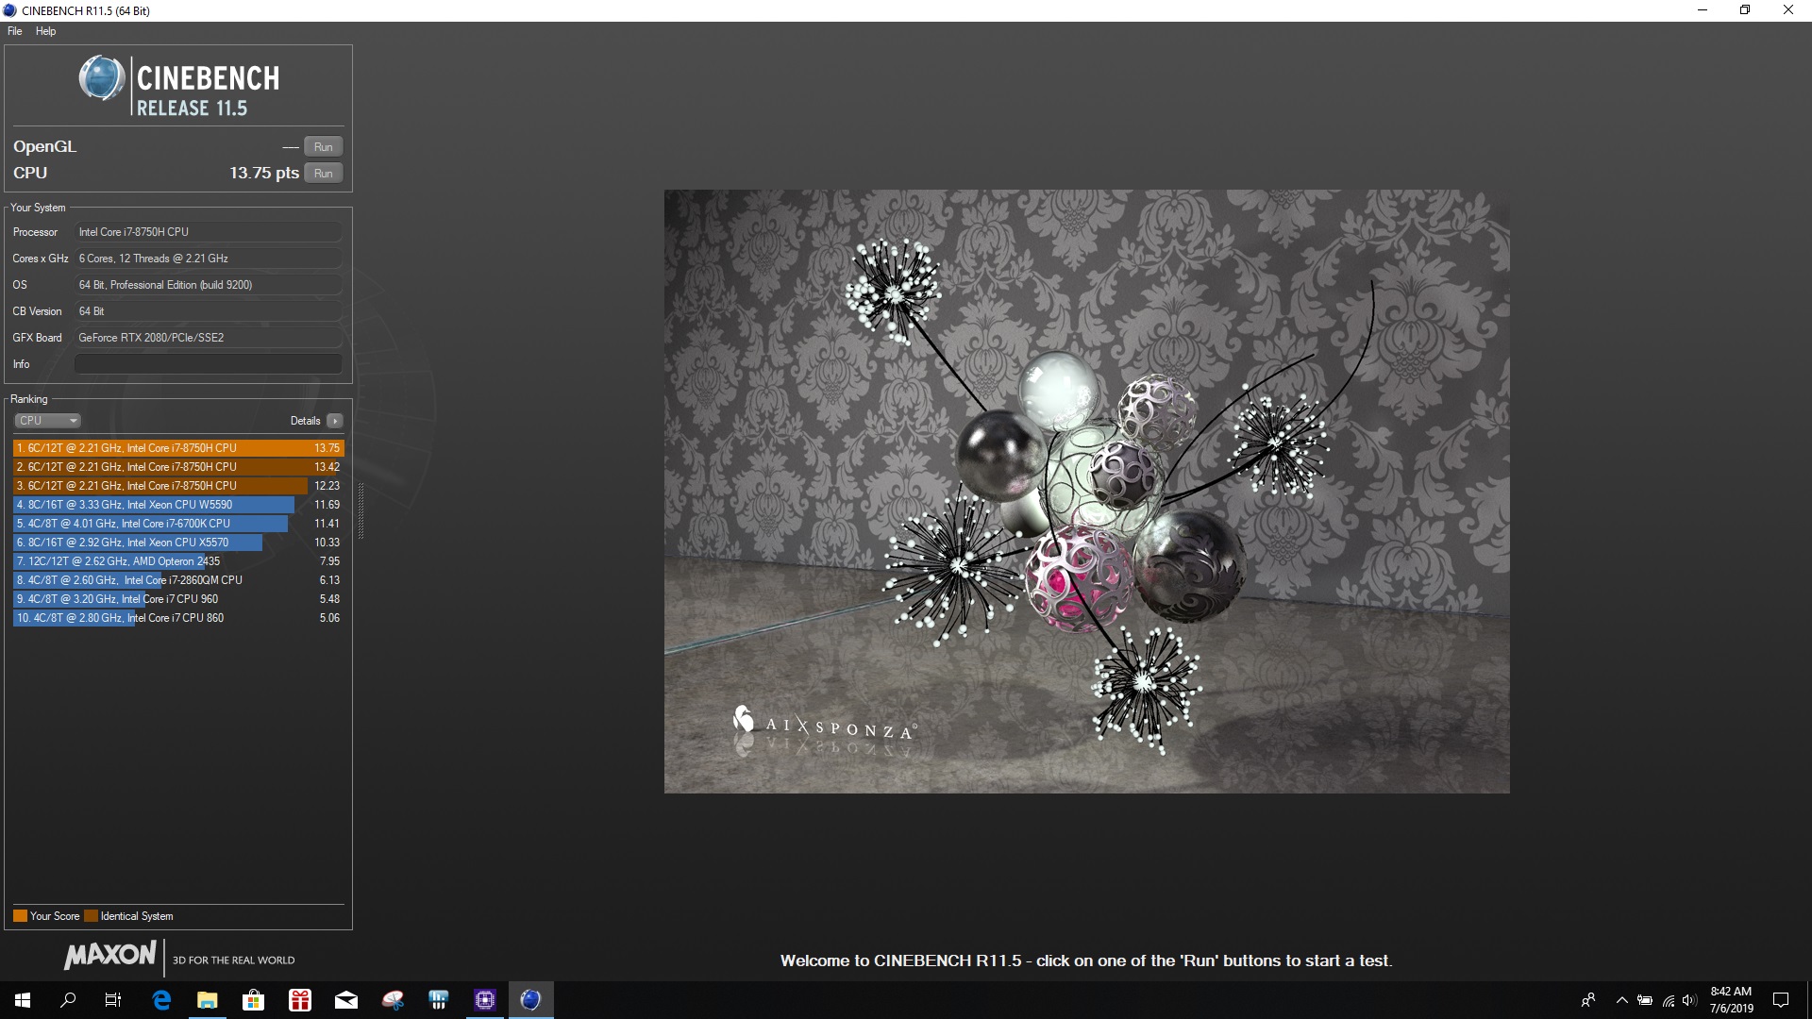
Task: Run the CPU benchmark test
Action: [x=323, y=173]
